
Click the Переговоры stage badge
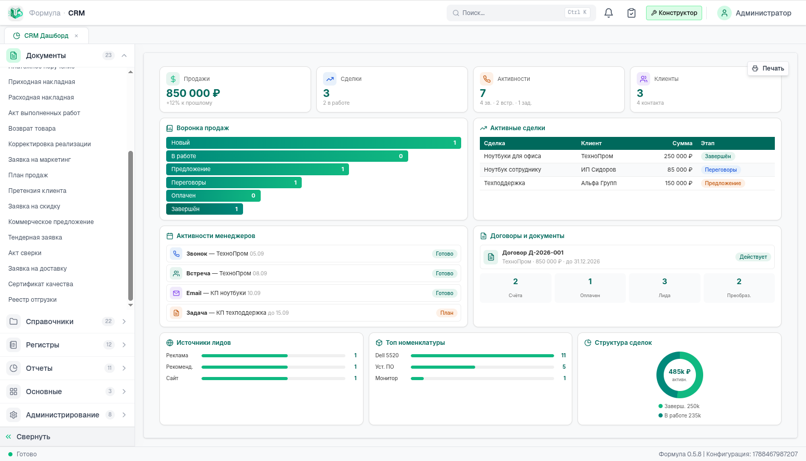tap(721, 170)
